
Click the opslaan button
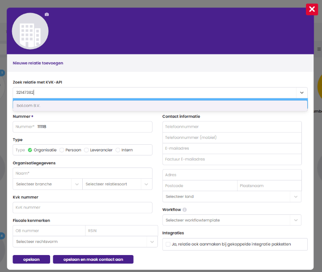(x=31, y=259)
